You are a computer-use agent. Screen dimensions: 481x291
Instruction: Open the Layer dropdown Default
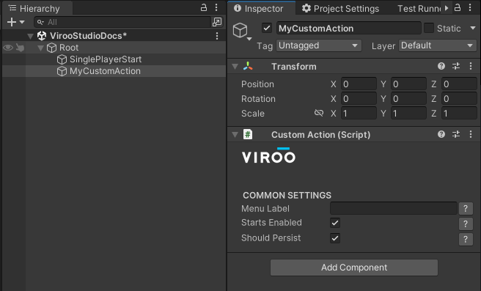(x=437, y=45)
